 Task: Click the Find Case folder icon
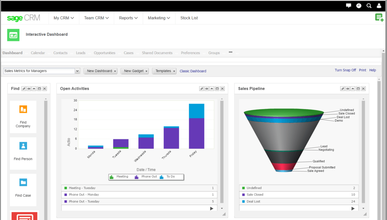(23, 182)
